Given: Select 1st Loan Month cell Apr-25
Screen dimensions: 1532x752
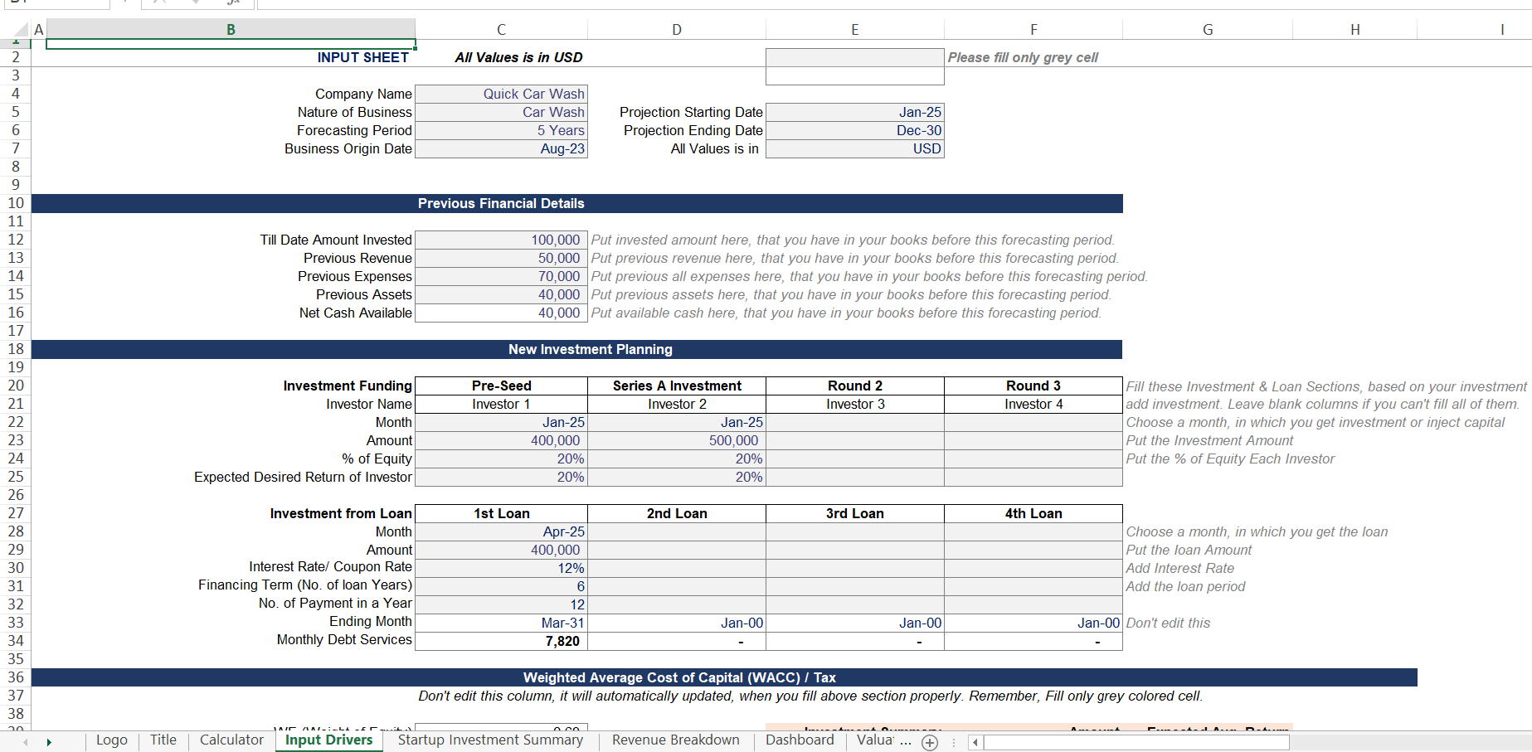Looking at the screenshot, I should pos(501,531).
